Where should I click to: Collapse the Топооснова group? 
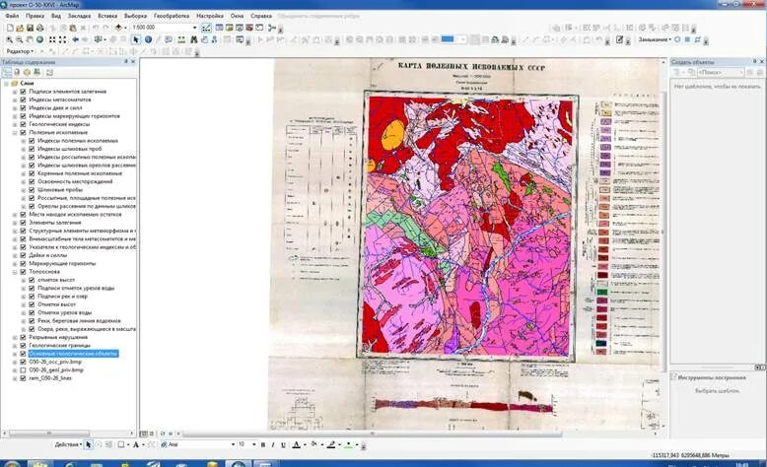[15, 271]
